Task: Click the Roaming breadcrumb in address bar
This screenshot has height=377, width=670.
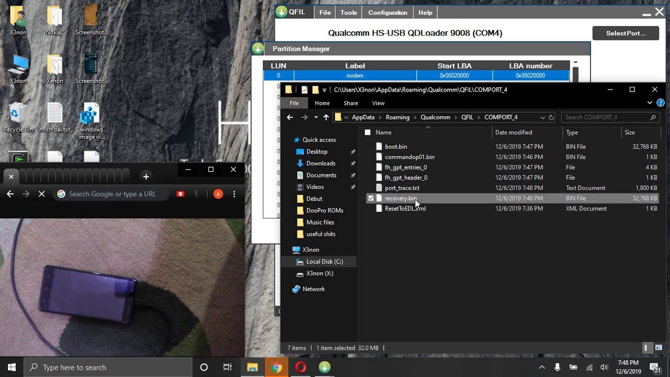Action: click(x=397, y=117)
